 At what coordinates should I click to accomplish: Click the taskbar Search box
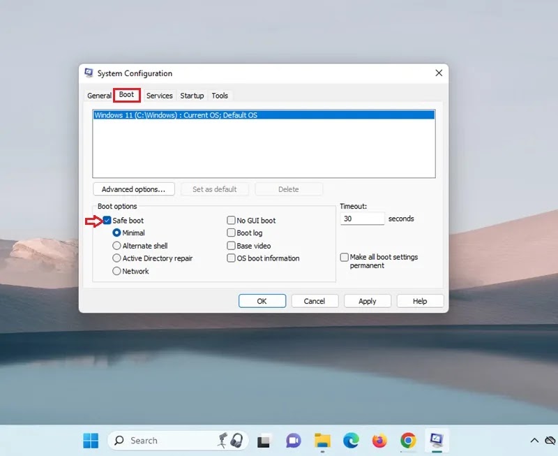click(177, 441)
